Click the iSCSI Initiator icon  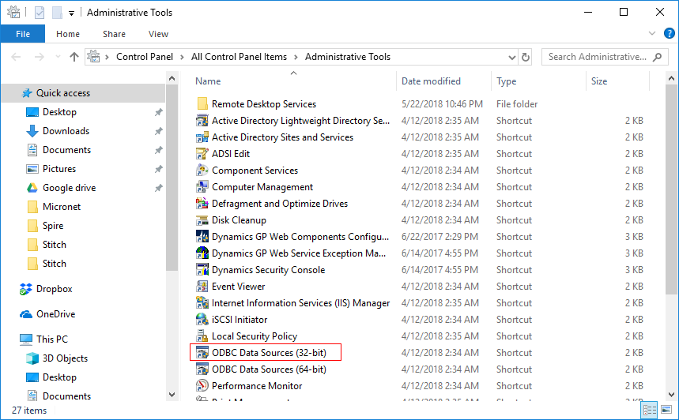tap(202, 320)
